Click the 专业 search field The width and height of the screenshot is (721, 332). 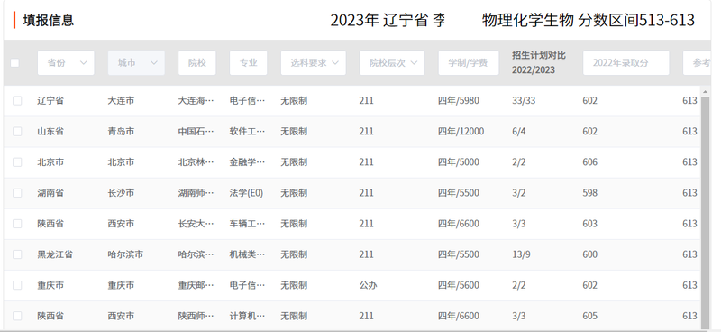point(249,62)
